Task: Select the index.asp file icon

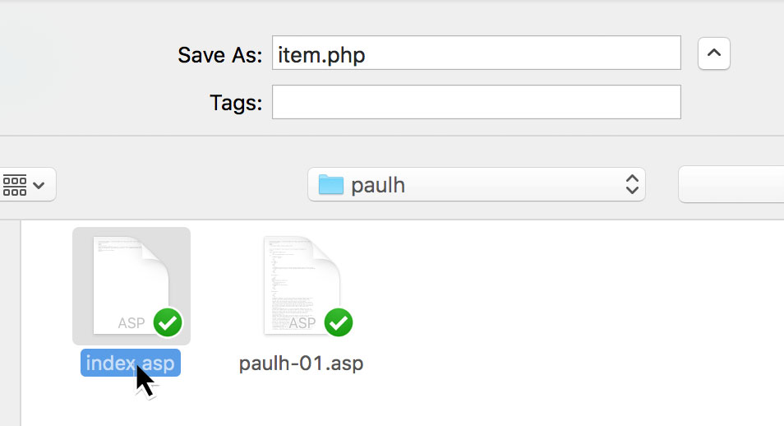Action: (x=131, y=285)
